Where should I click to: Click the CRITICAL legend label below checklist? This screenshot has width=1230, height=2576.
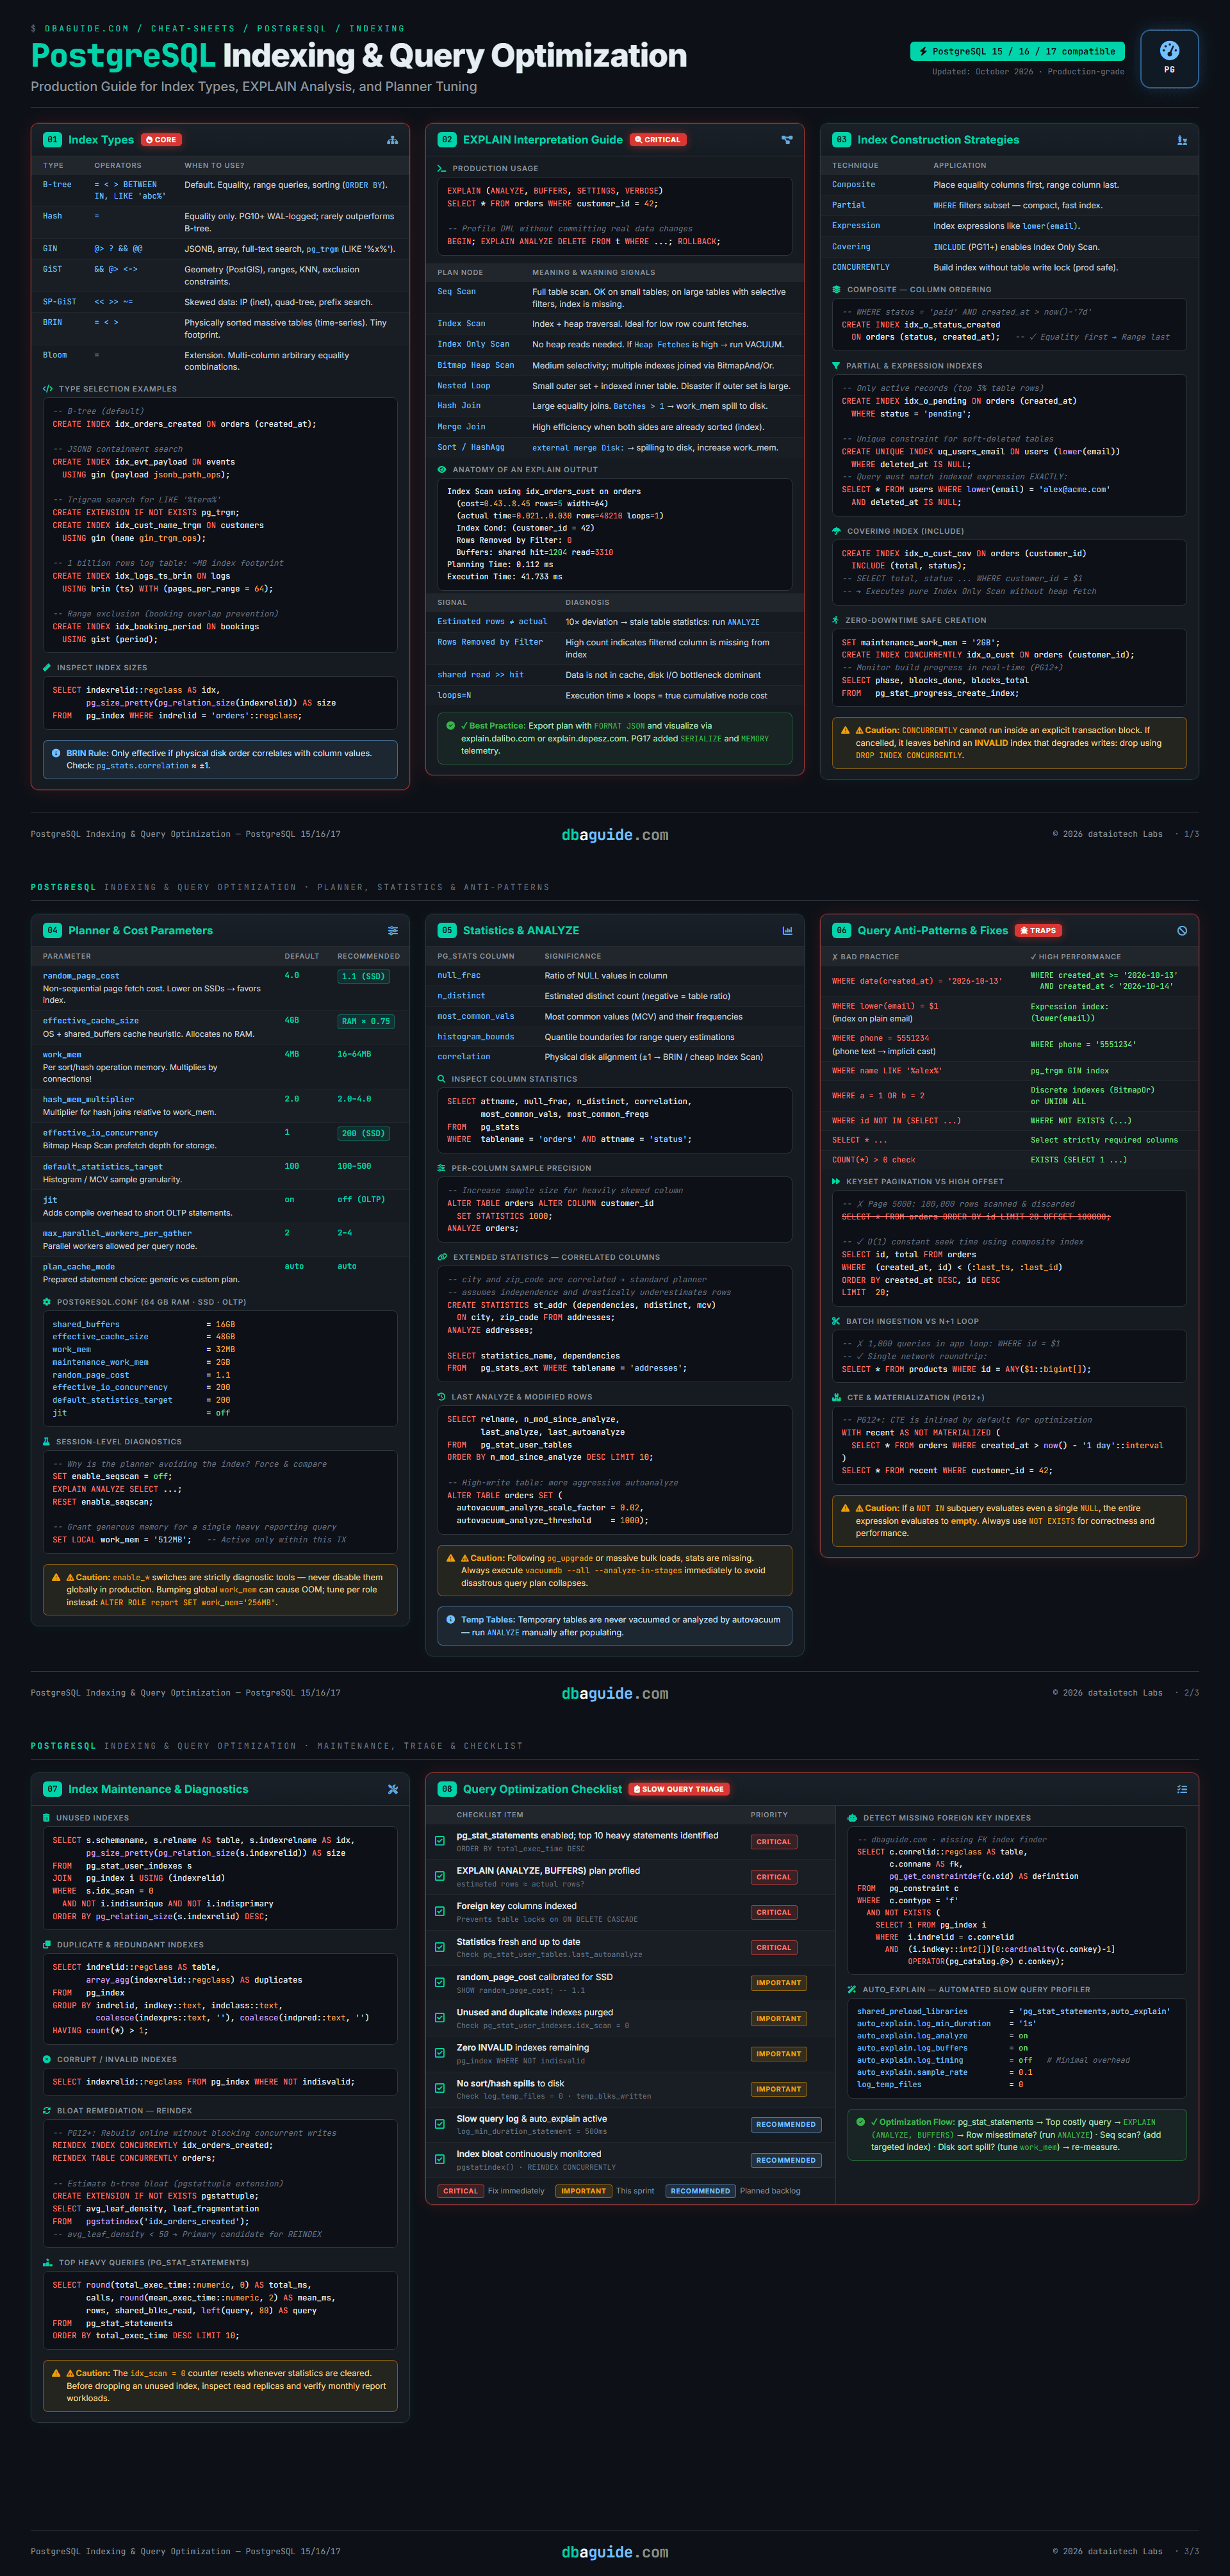(460, 2191)
